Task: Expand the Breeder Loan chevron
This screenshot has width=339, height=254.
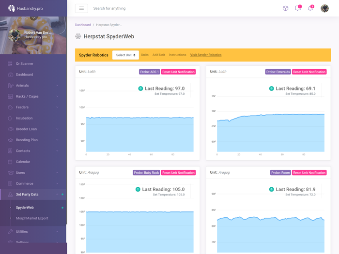Action: point(57,129)
